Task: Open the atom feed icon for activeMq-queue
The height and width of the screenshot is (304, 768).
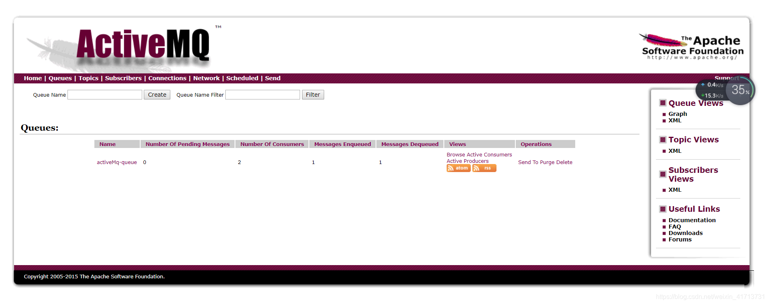Action: tap(458, 168)
